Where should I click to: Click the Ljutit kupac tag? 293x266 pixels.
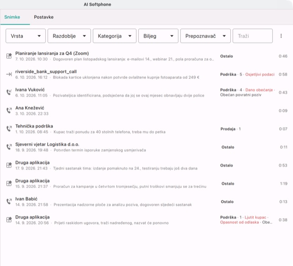[255, 217]
